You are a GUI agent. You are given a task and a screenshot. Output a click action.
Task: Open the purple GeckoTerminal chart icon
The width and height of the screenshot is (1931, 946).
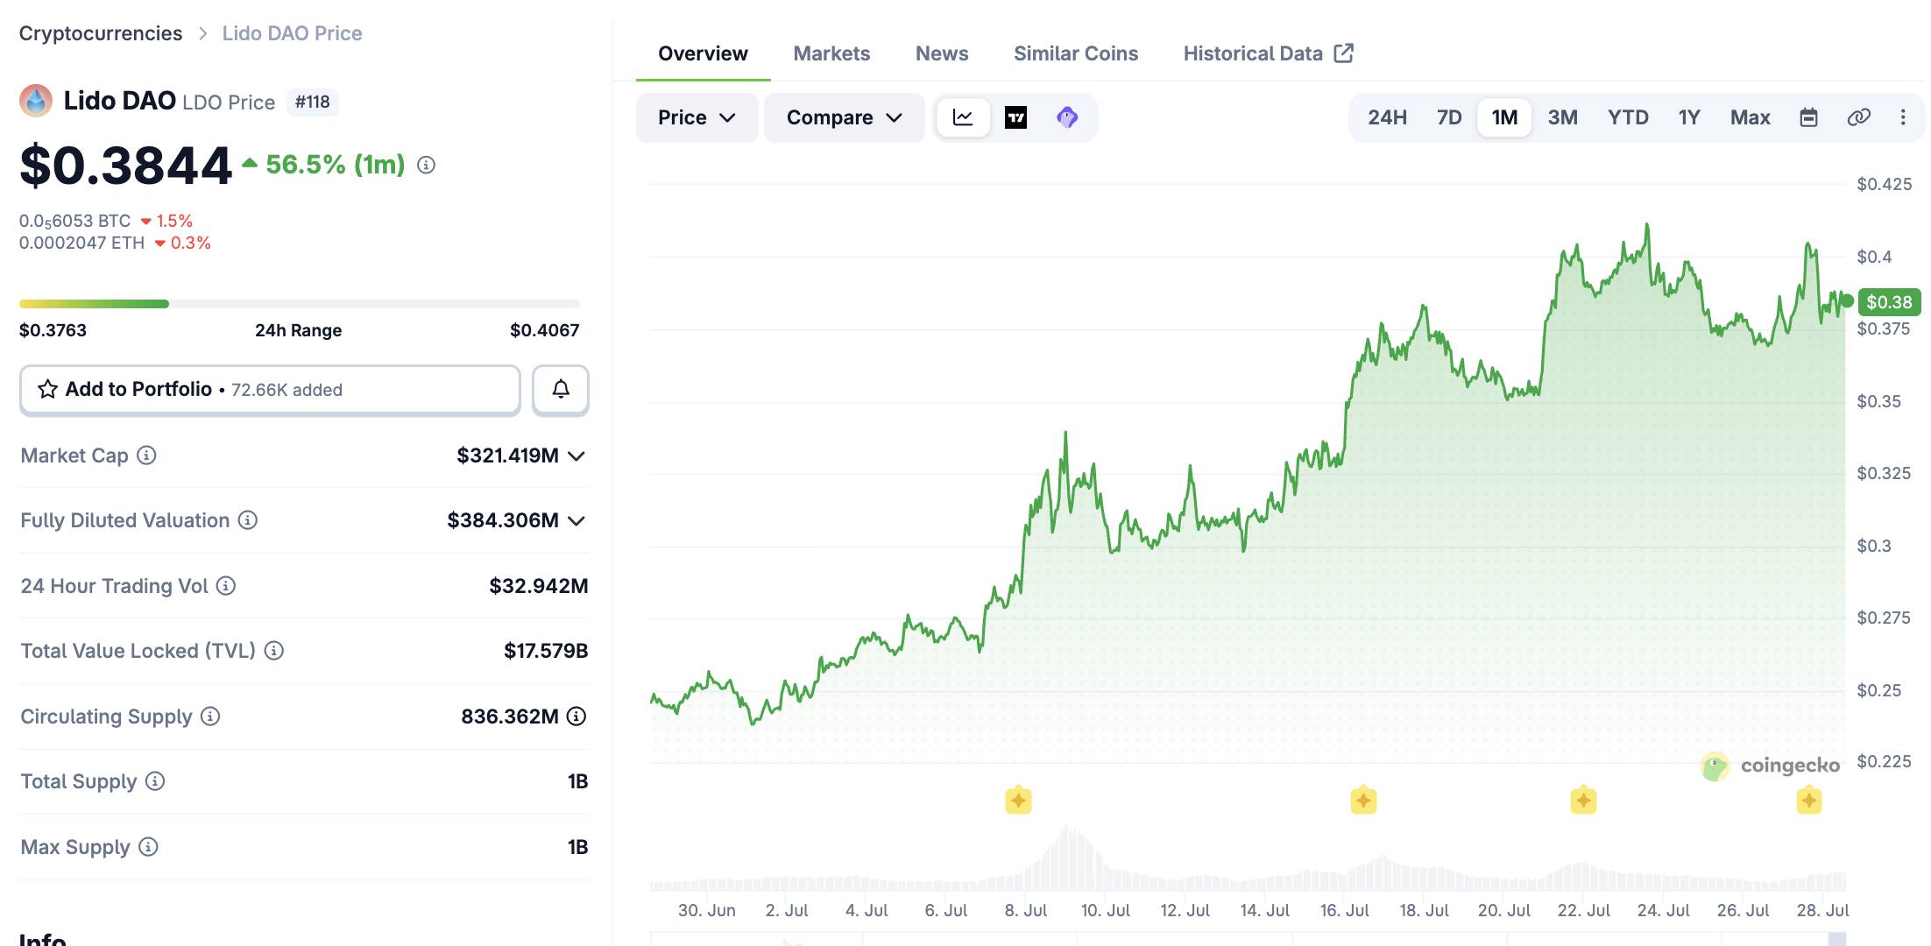(x=1067, y=117)
